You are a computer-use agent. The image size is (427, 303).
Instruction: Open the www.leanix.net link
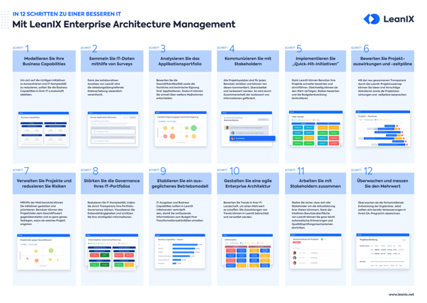401,295
